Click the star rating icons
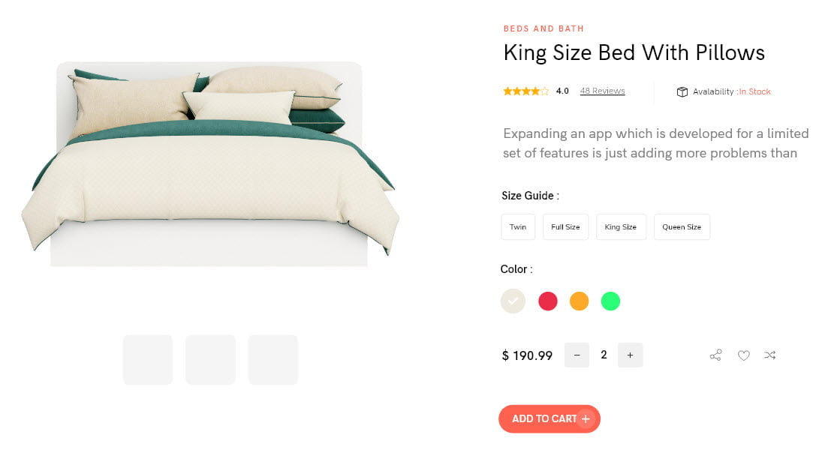 click(x=525, y=91)
